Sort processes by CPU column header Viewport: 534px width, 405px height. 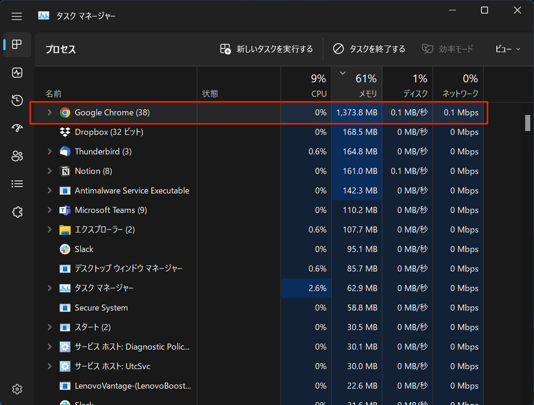306,85
